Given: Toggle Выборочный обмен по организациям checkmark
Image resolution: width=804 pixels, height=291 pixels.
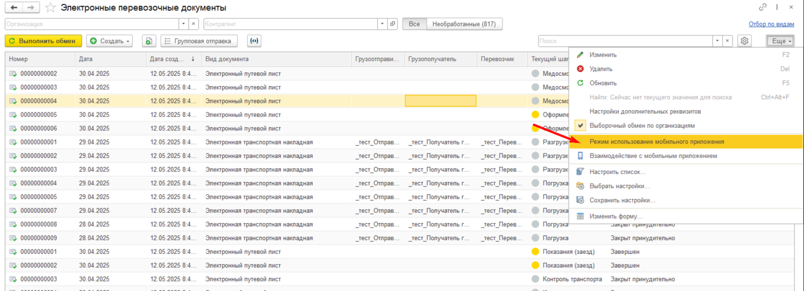Looking at the screenshot, I should tap(581, 125).
